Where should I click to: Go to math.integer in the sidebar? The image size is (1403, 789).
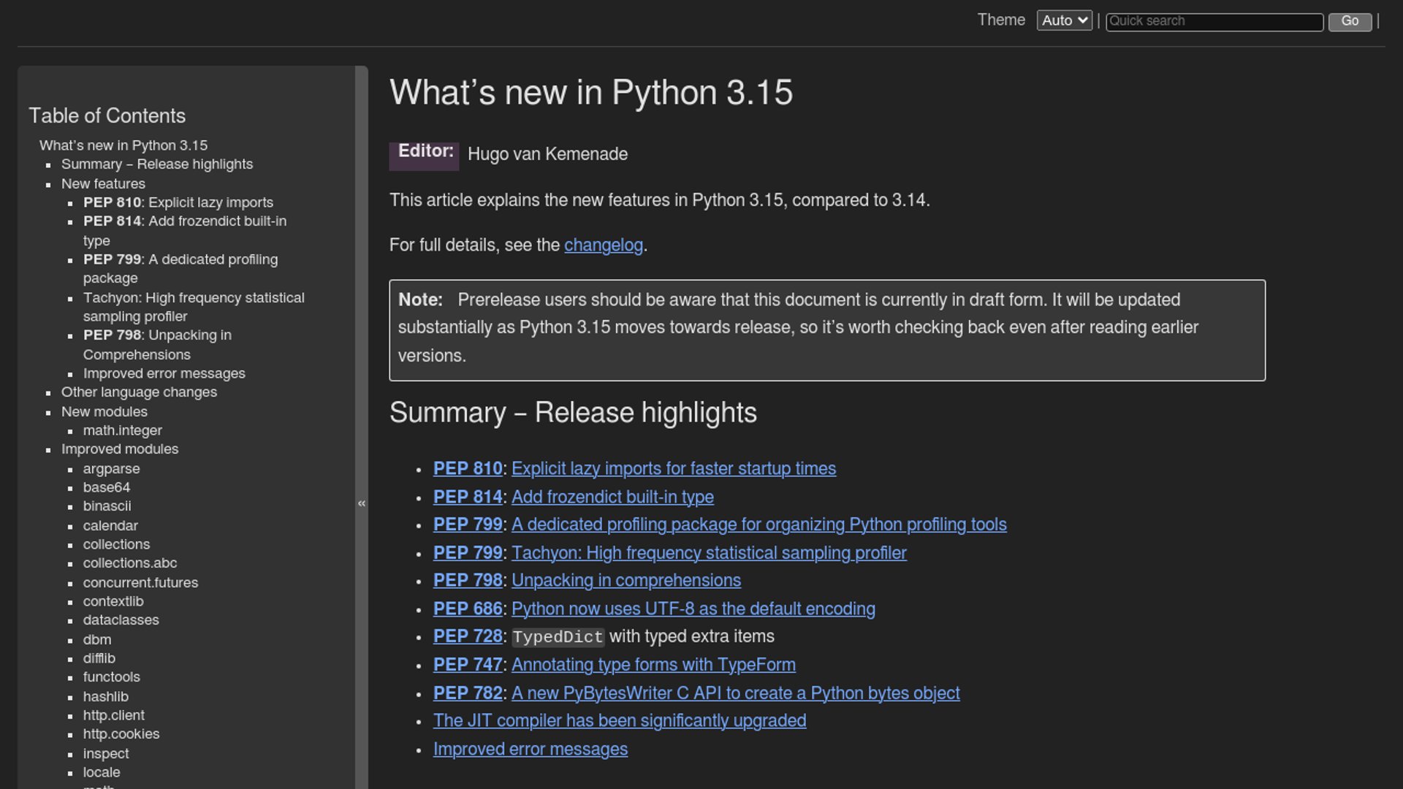(x=122, y=431)
